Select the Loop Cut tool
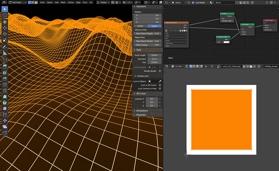Viewport: 279px width, 171px height. pyautogui.click(x=5, y=85)
